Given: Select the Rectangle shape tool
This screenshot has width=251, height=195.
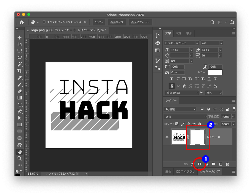Looking at the screenshot, I should click(x=20, y=125).
